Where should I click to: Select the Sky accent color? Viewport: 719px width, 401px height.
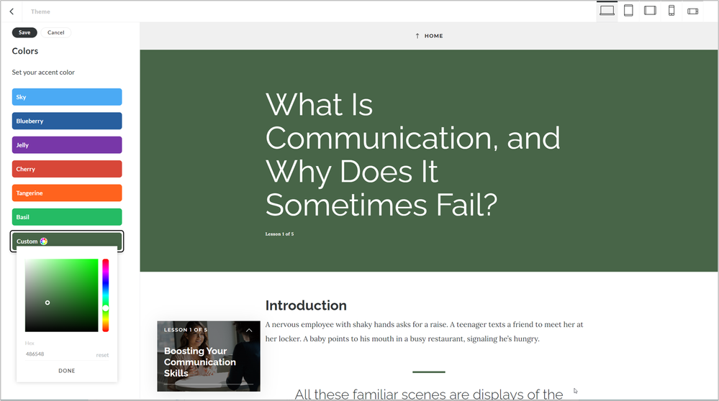tap(67, 97)
